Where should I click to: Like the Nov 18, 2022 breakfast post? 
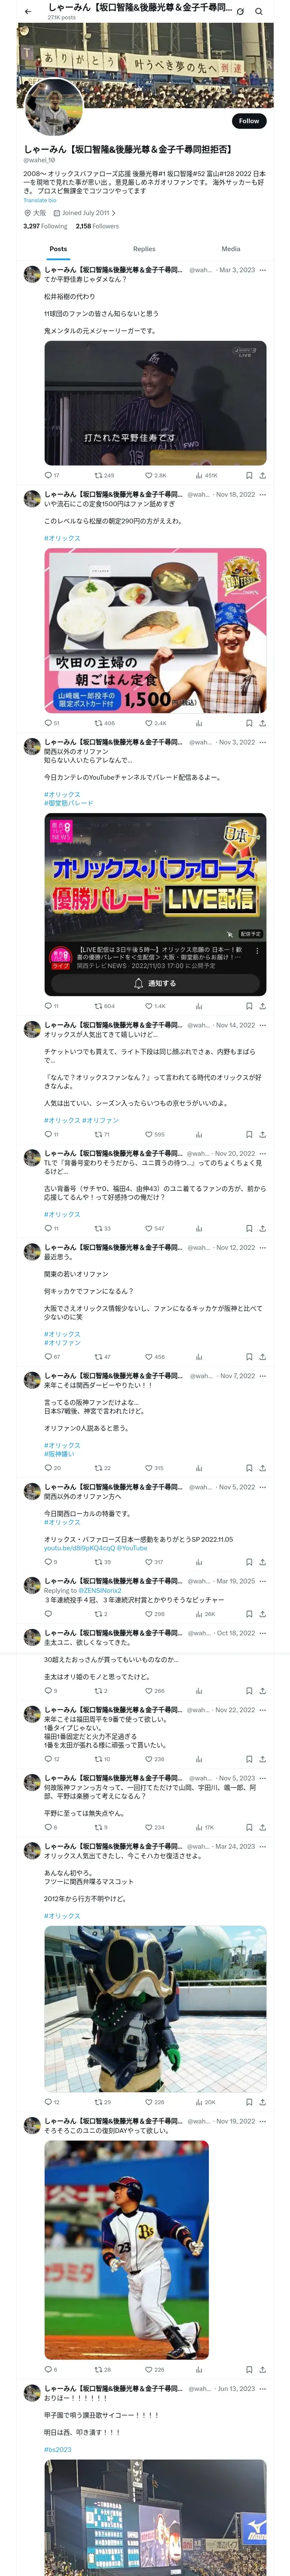(149, 722)
